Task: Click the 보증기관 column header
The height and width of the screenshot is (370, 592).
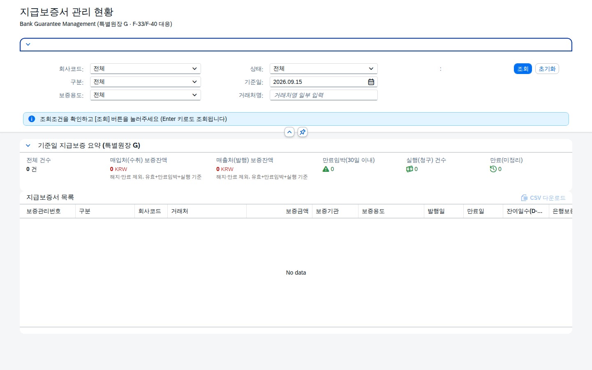Action: [x=335, y=211]
